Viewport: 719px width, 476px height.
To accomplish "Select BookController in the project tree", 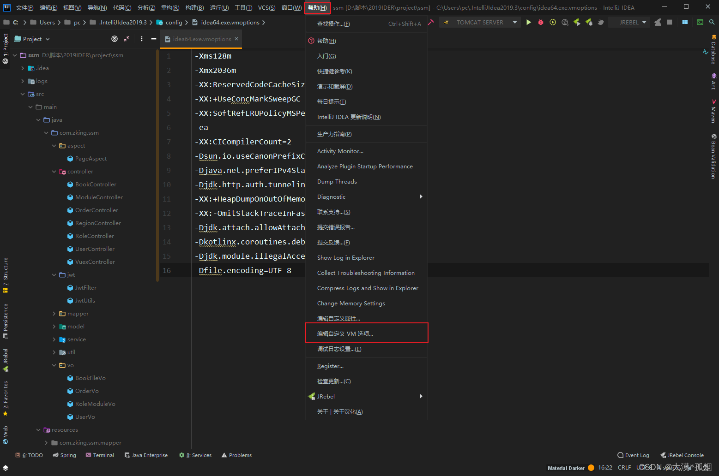I will (x=96, y=184).
